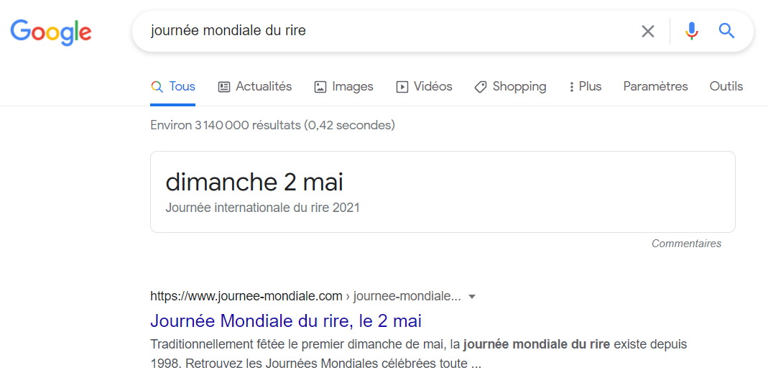768x383 pixels.
Task: Switch to the Shopping tab
Action: pos(510,87)
